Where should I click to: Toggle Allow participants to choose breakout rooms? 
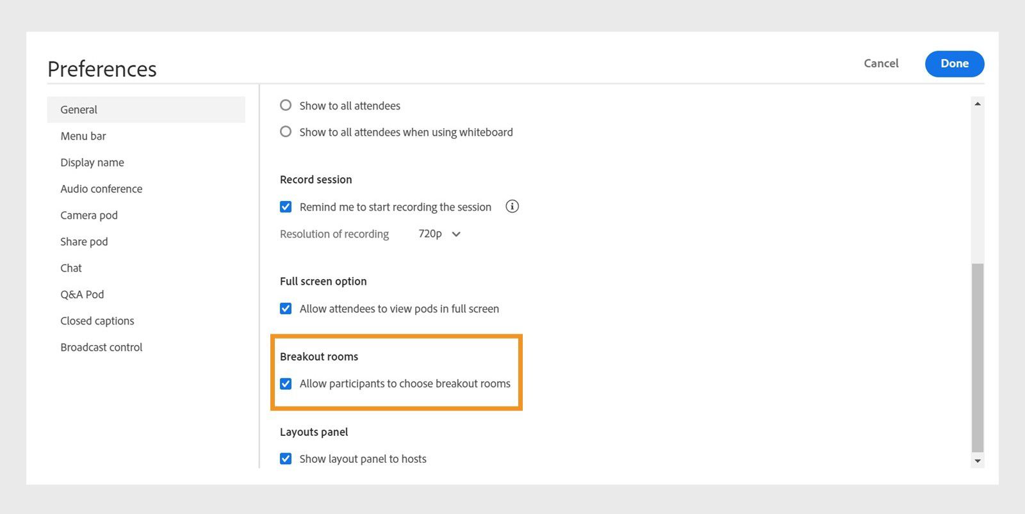point(286,383)
